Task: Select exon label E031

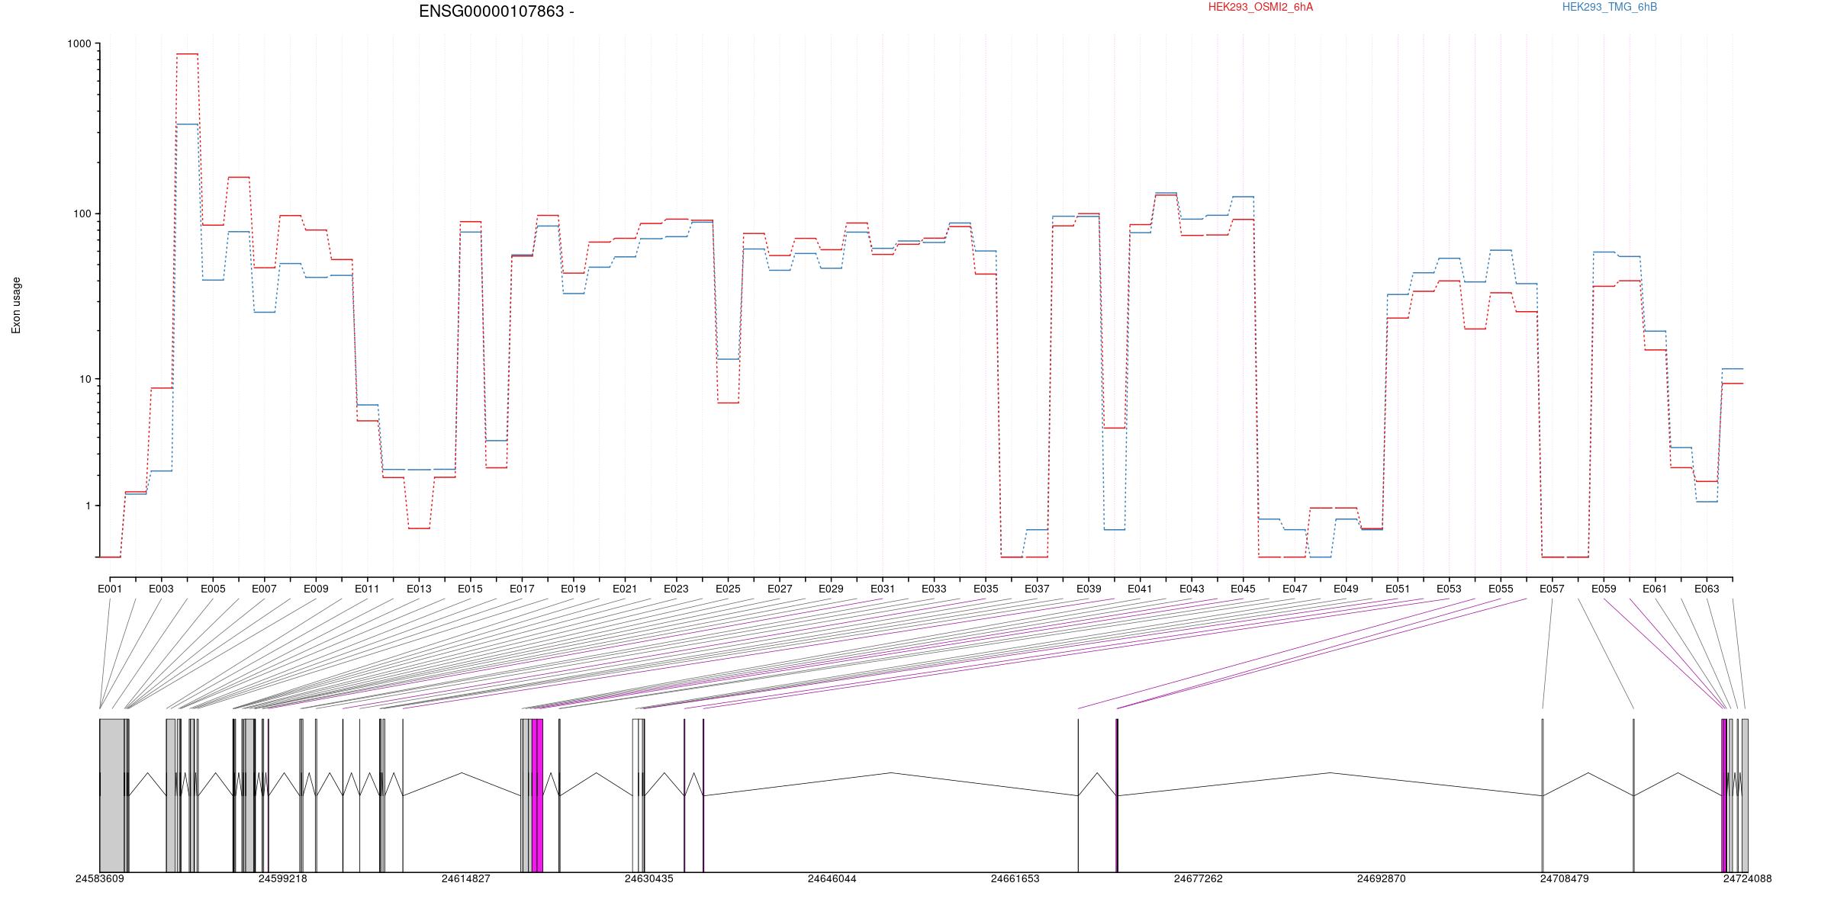Action: point(883,589)
